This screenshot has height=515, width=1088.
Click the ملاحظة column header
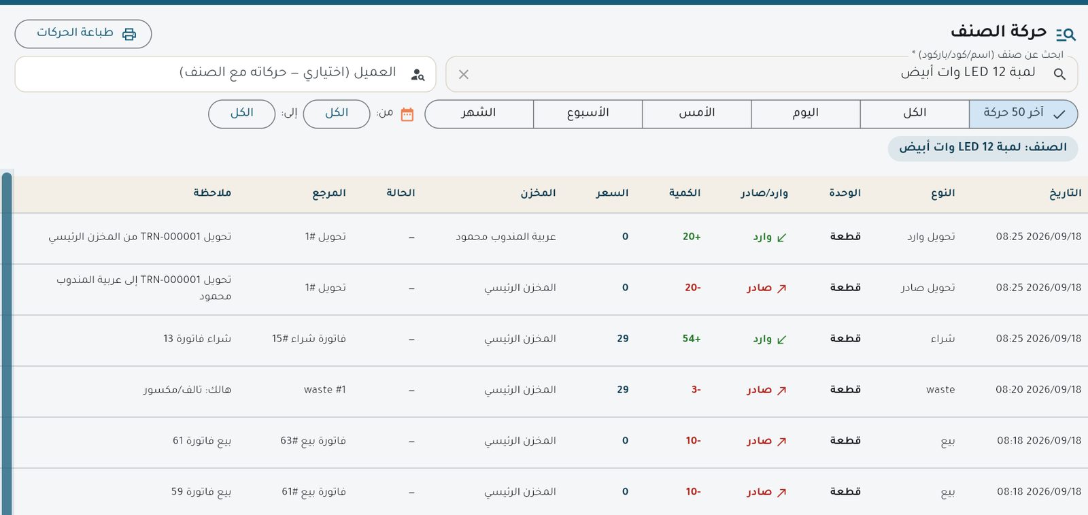pos(212,194)
